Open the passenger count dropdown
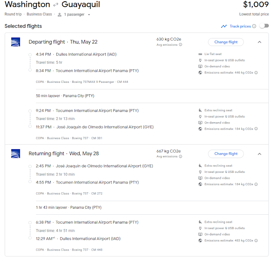Viewport: 271px width, 257px height. coord(89,15)
